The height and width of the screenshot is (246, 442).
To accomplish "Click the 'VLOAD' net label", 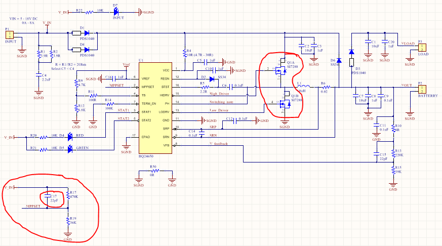I will point(408,44).
